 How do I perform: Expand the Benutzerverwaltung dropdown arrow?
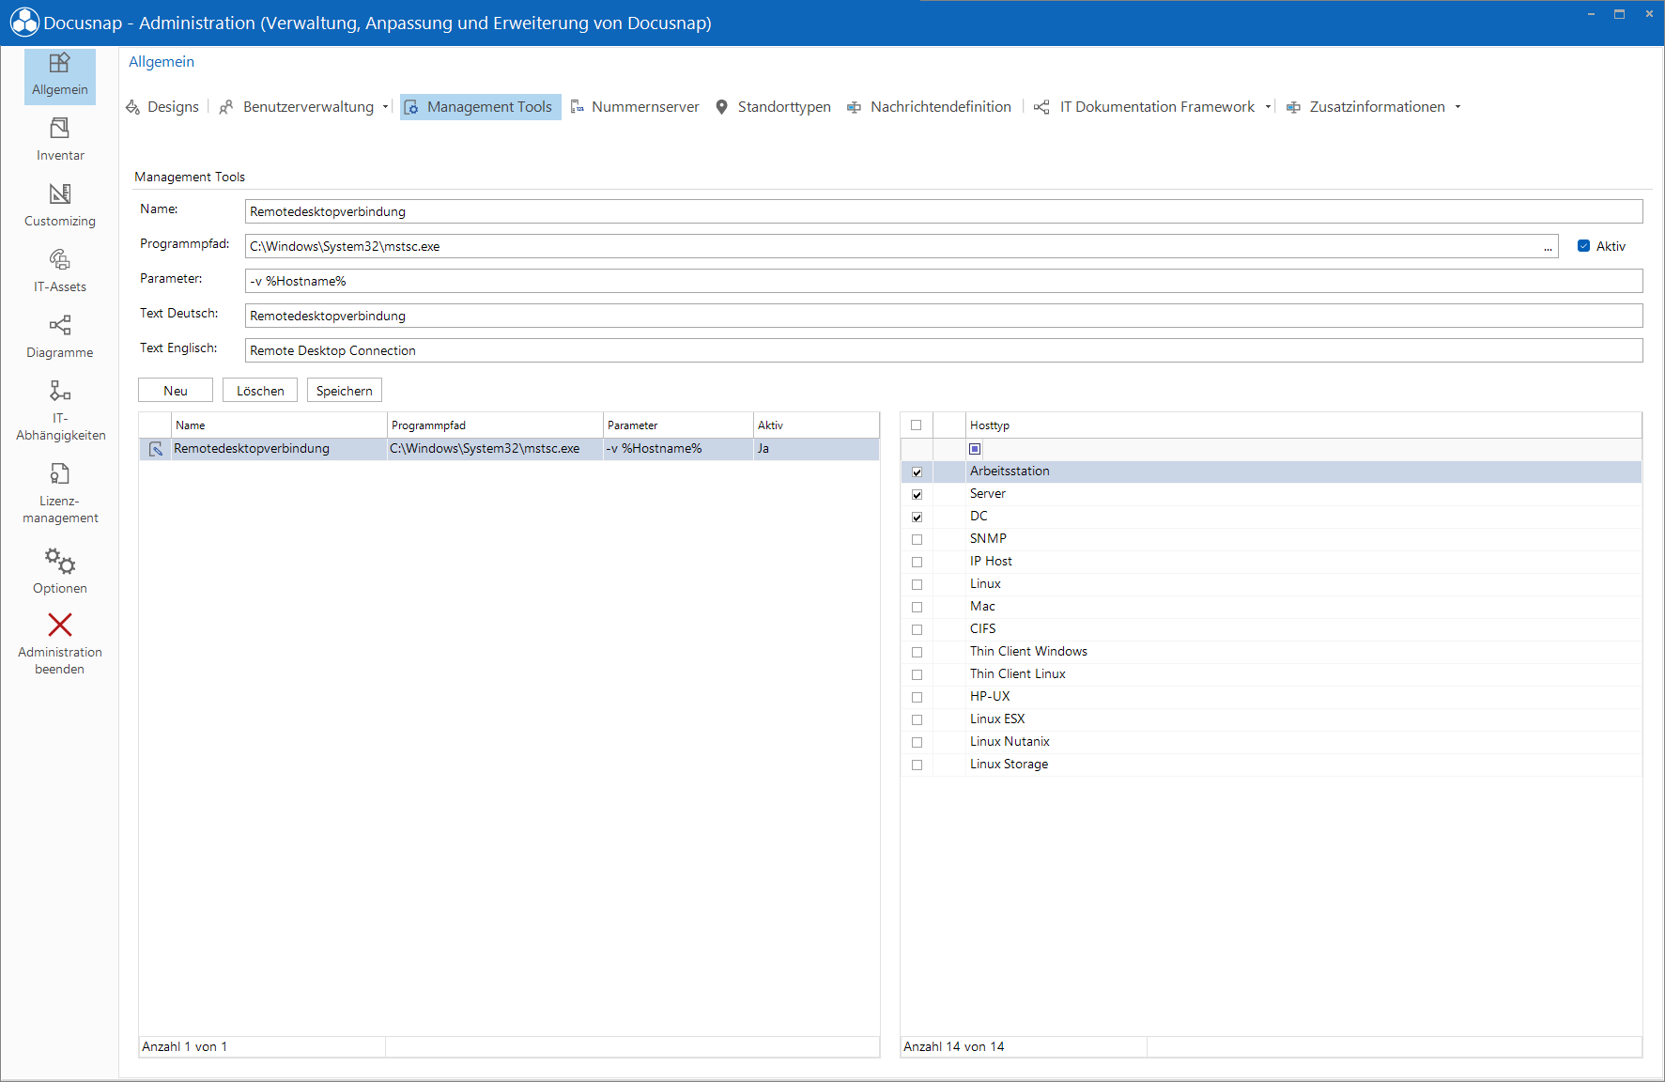point(385,107)
